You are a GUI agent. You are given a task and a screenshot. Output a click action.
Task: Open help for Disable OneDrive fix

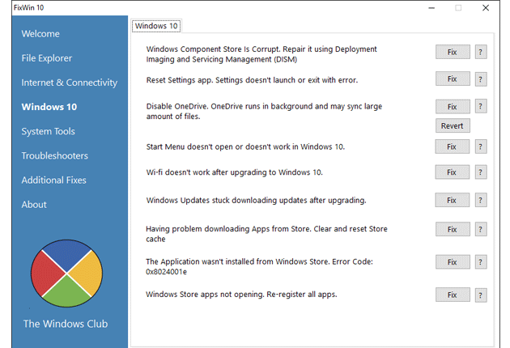click(x=481, y=106)
